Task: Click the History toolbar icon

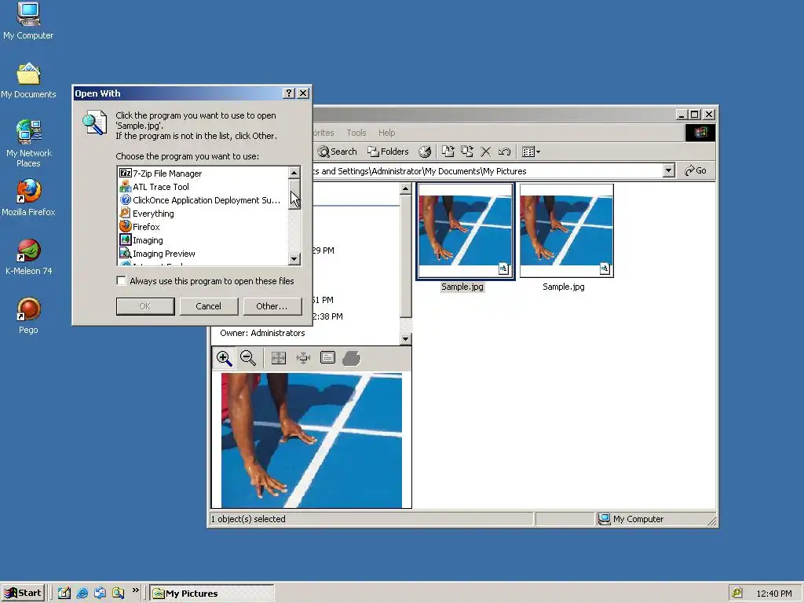Action: 425,152
